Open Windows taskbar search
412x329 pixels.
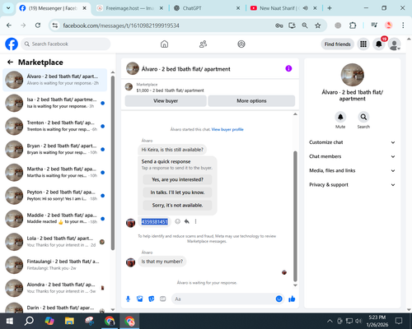click(x=29, y=321)
